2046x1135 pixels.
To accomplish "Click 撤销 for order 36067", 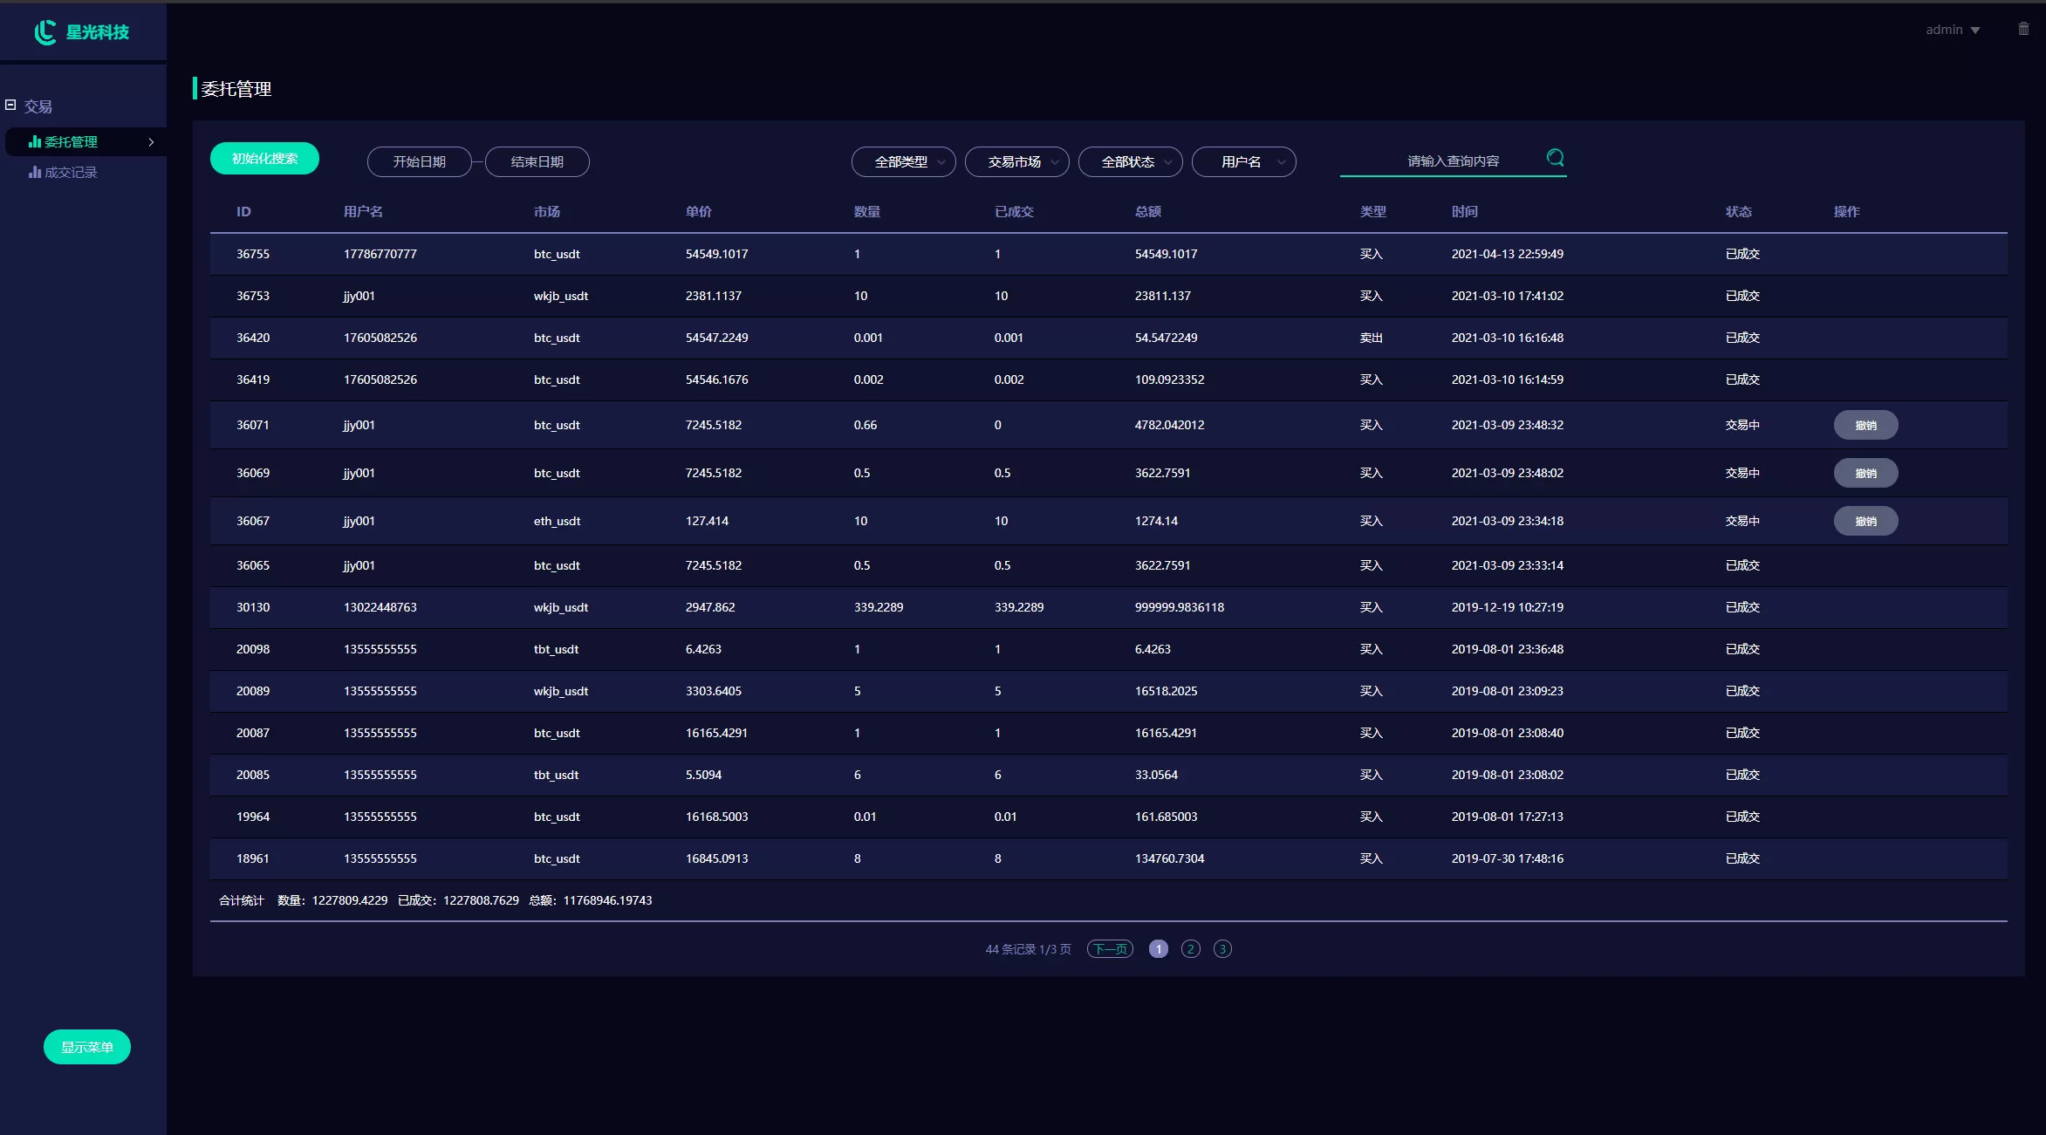I will click(x=1865, y=521).
